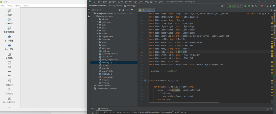Open profiler options dropdown arrow

[x=259, y=6]
